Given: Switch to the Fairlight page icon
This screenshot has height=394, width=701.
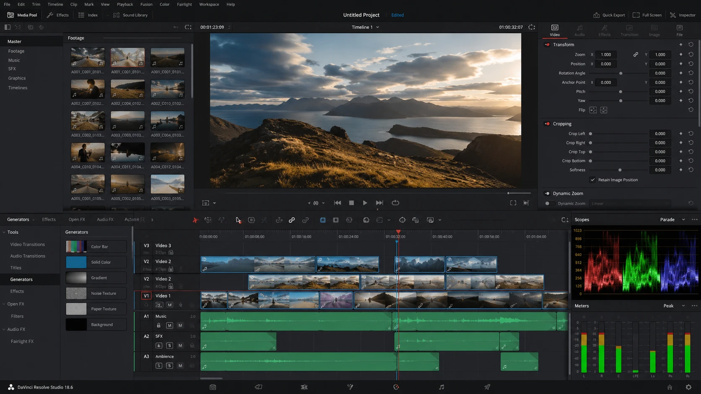Looking at the screenshot, I should pyautogui.click(x=441, y=387).
